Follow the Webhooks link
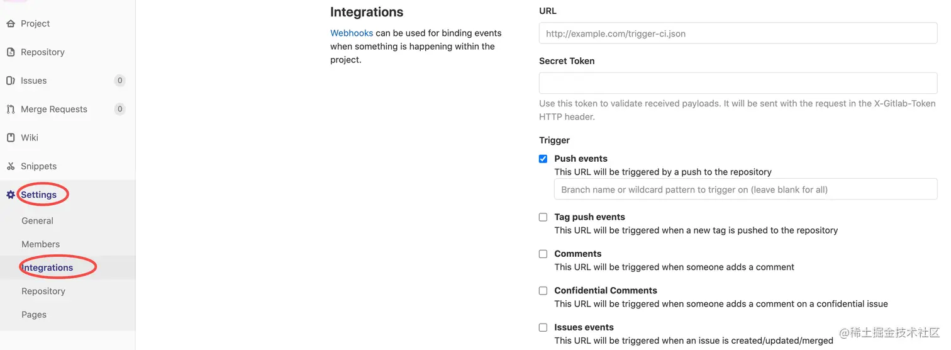951x350 pixels. (x=352, y=33)
